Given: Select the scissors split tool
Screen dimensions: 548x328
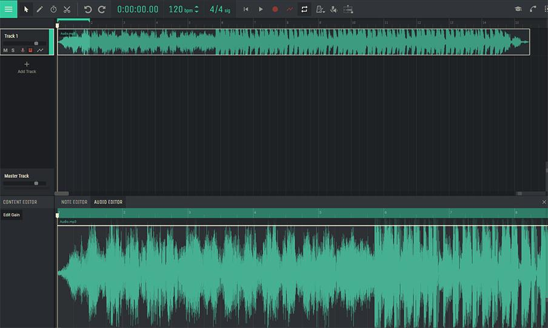Looking at the screenshot, I should 67,10.
